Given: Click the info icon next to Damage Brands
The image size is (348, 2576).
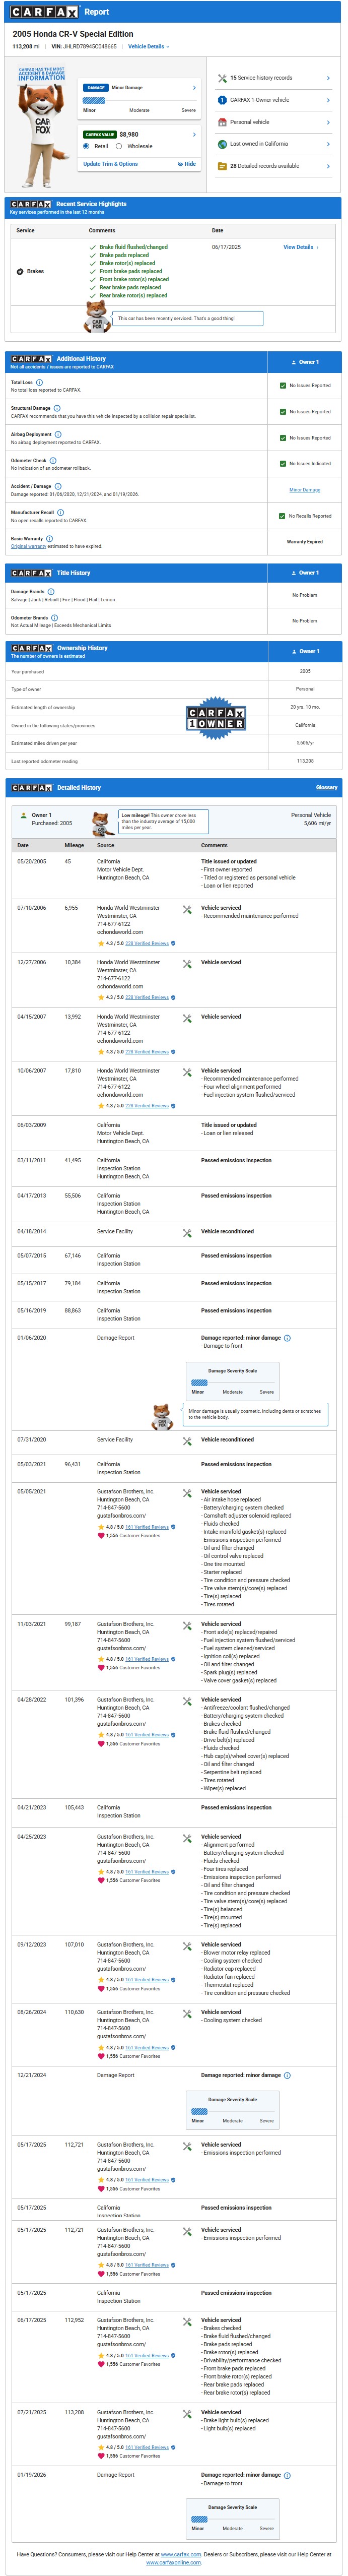Looking at the screenshot, I should tap(52, 591).
